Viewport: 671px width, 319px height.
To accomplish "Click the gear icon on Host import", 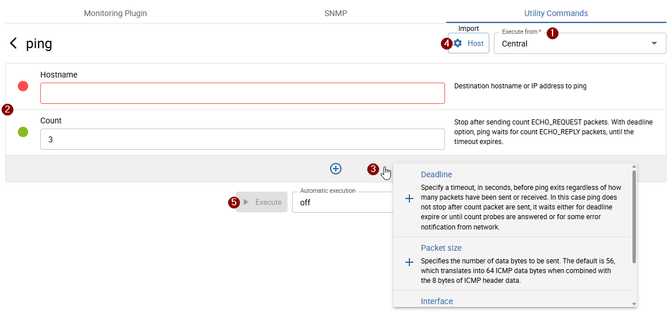I will 458,43.
